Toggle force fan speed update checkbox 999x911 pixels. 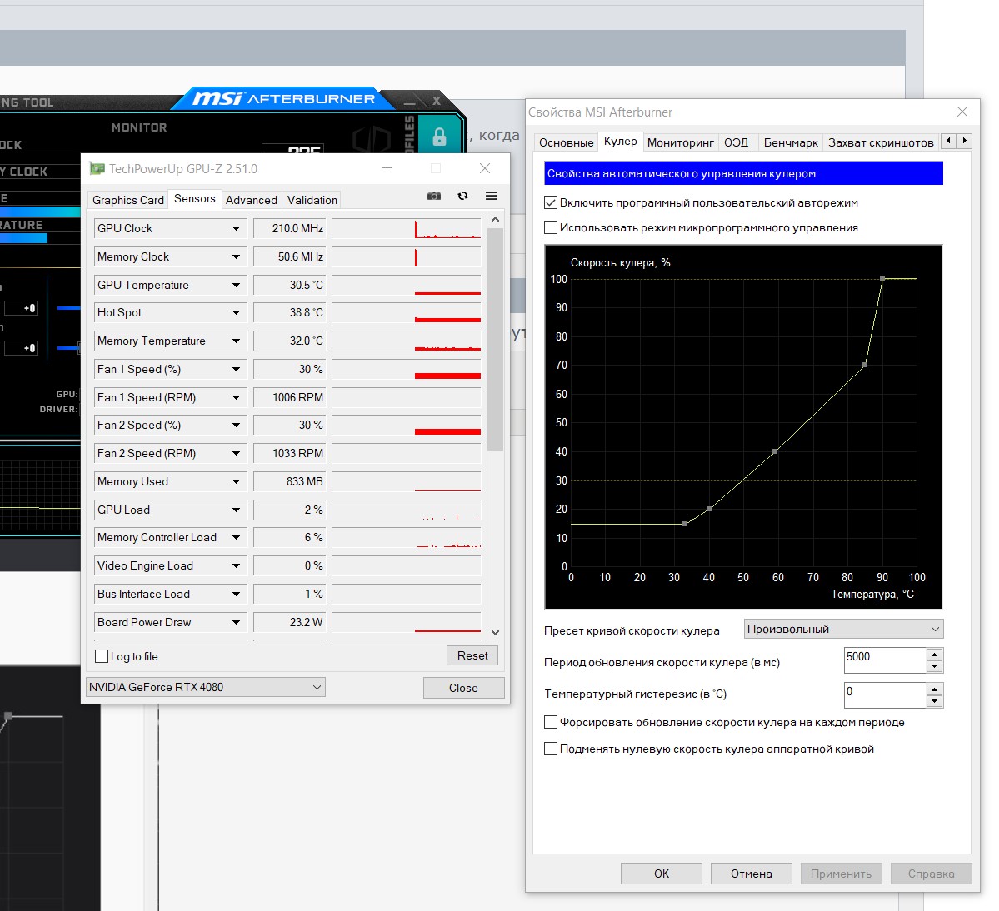tap(551, 722)
